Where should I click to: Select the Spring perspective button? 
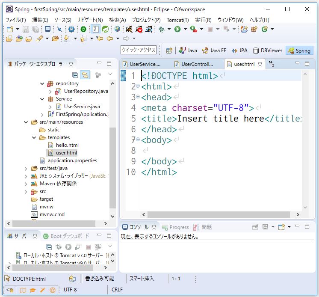pyautogui.click(x=299, y=50)
